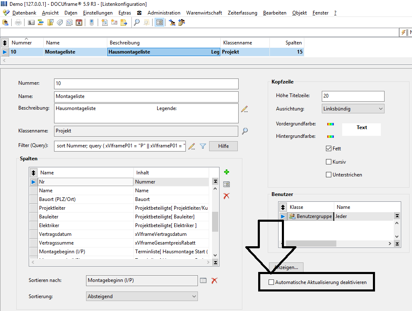Screen dimensions: 412x311
Task: Open the contact card toolbar icon
Action: [x=31, y=22]
